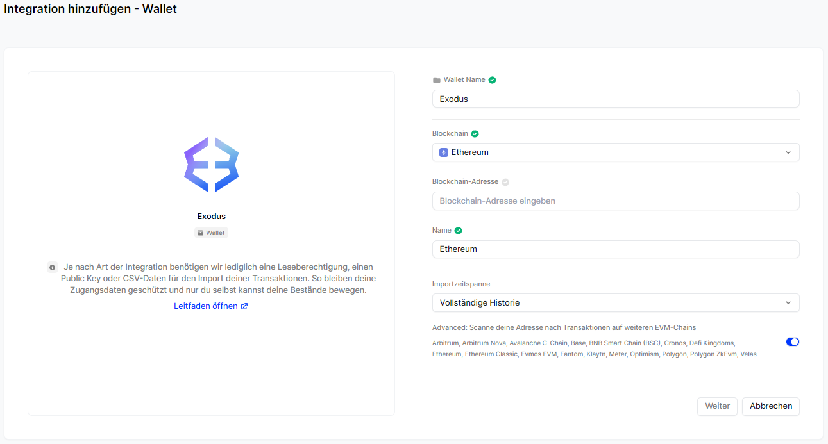The image size is (828, 444).
Task: Open the Blockchain dropdown showing Ethereum
Action: tap(616, 152)
